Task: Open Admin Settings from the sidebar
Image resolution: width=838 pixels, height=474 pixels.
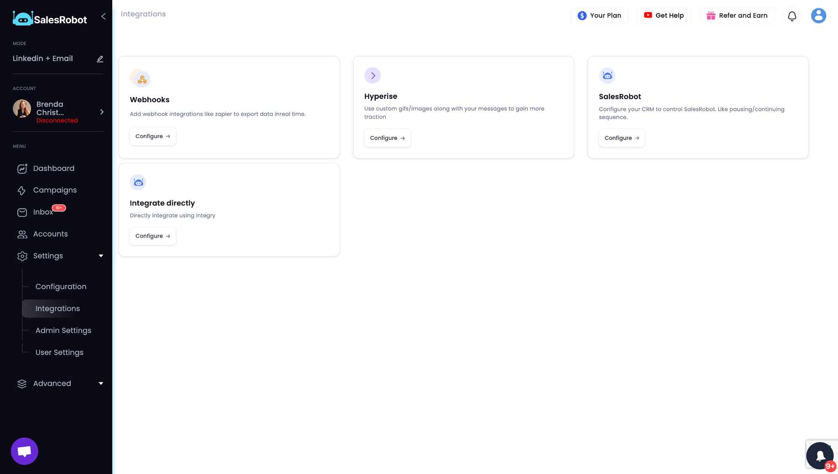Action: (63, 330)
